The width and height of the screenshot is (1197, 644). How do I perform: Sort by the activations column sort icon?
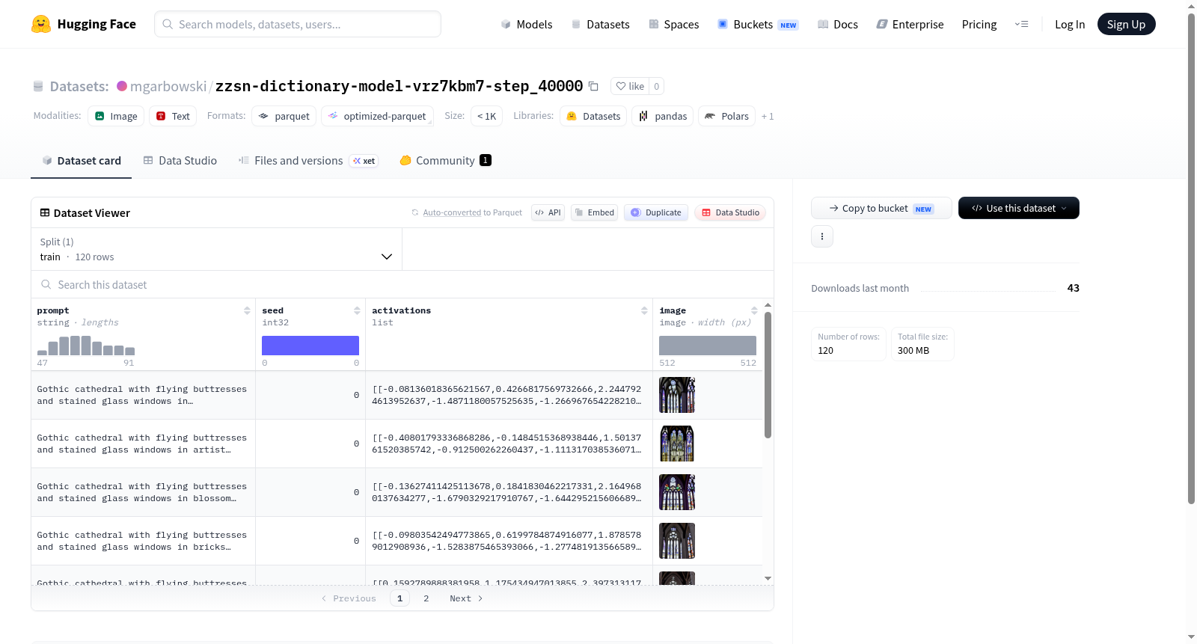pyautogui.click(x=644, y=310)
